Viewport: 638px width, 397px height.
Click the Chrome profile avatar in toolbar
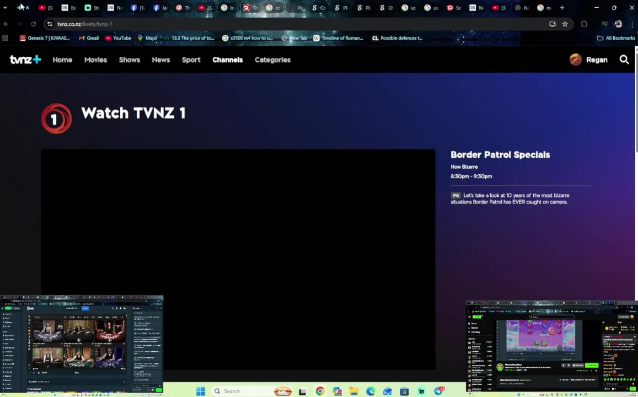click(618, 24)
